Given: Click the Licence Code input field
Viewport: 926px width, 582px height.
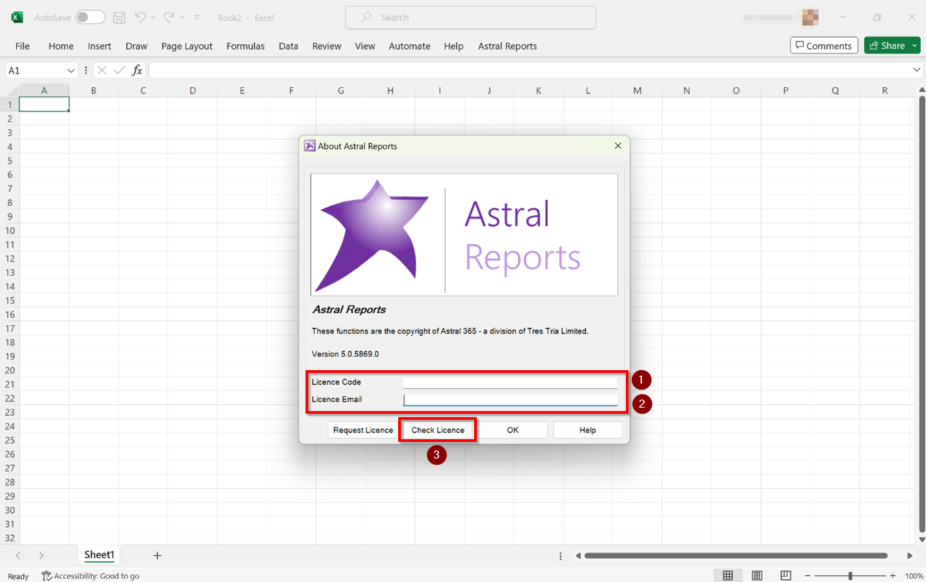Looking at the screenshot, I should (510, 382).
